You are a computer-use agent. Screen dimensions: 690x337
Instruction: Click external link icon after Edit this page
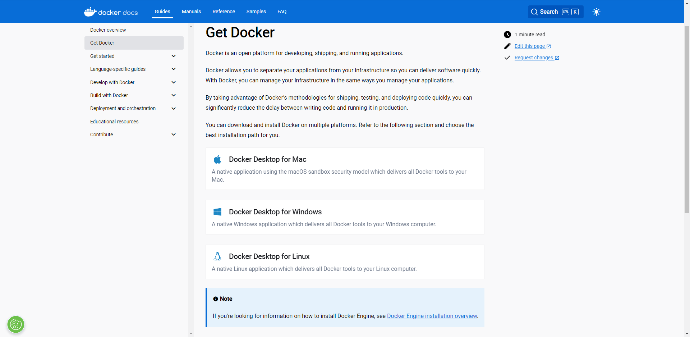[549, 46]
